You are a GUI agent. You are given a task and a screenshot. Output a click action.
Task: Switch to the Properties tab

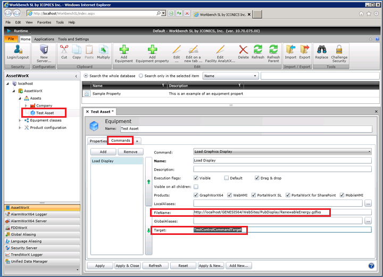[x=98, y=141]
